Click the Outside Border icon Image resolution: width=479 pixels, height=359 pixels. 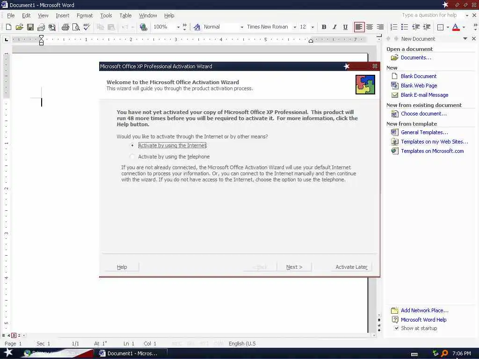click(440, 27)
